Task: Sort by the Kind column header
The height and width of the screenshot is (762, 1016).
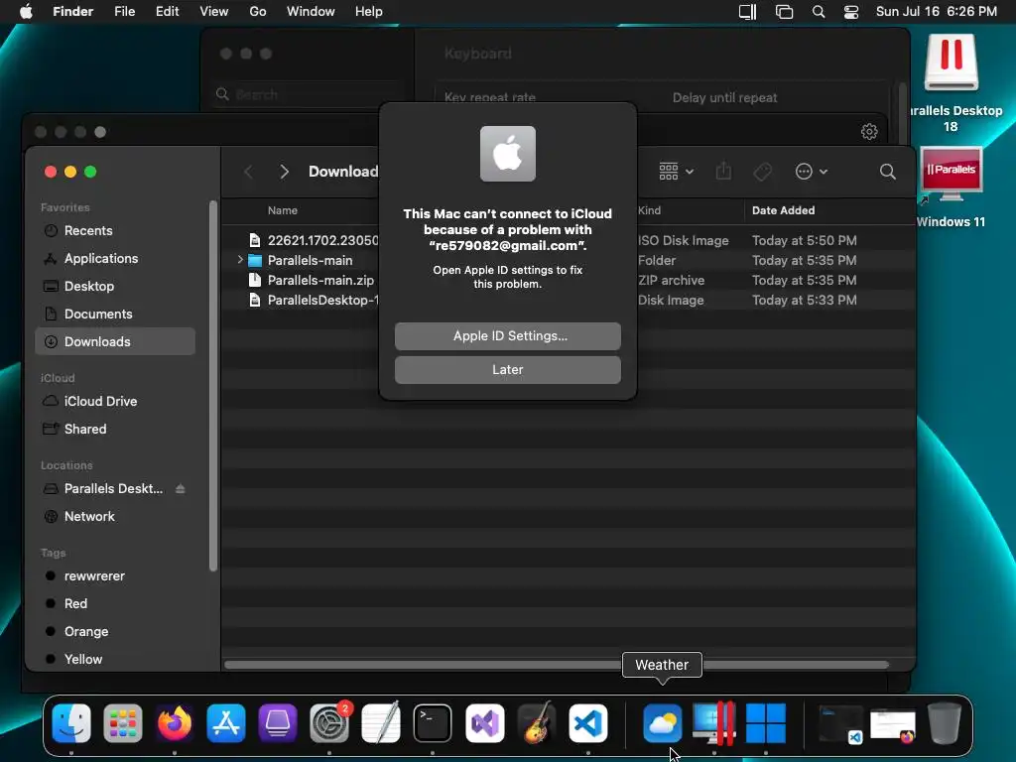Action: 649,210
